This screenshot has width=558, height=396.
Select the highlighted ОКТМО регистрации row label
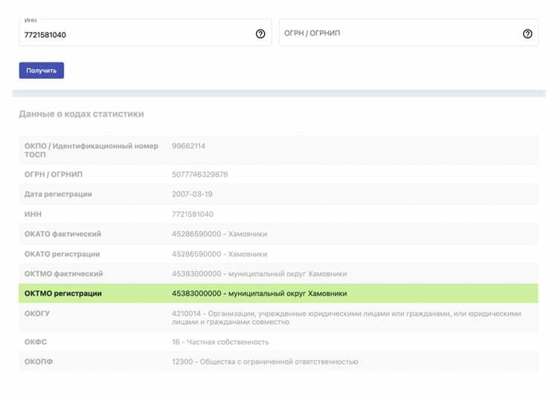(62, 293)
